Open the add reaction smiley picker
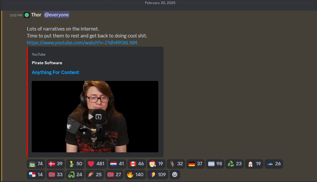This screenshot has width=317, height=182. (175, 175)
